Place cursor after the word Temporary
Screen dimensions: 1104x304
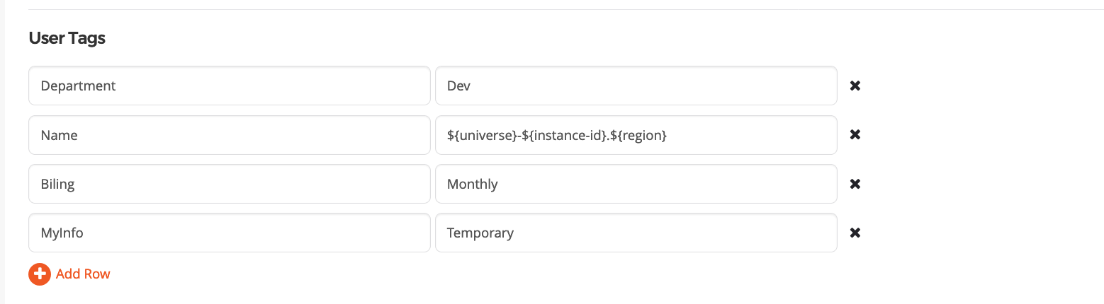[515, 233]
